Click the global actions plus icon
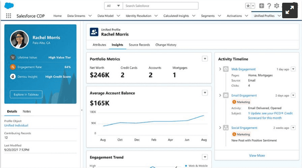The width and height of the screenshot is (302, 168). pos(261,6)
